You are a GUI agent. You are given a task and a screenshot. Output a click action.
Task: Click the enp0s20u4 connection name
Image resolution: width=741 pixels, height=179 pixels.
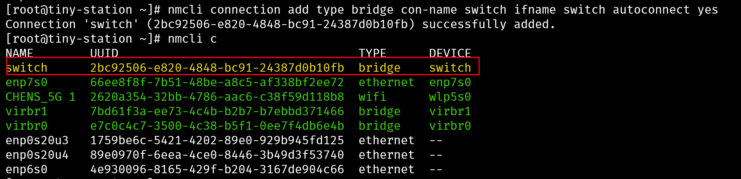(37, 155)
